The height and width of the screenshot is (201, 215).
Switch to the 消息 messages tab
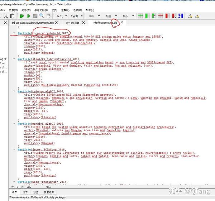(x=15, y=192)
